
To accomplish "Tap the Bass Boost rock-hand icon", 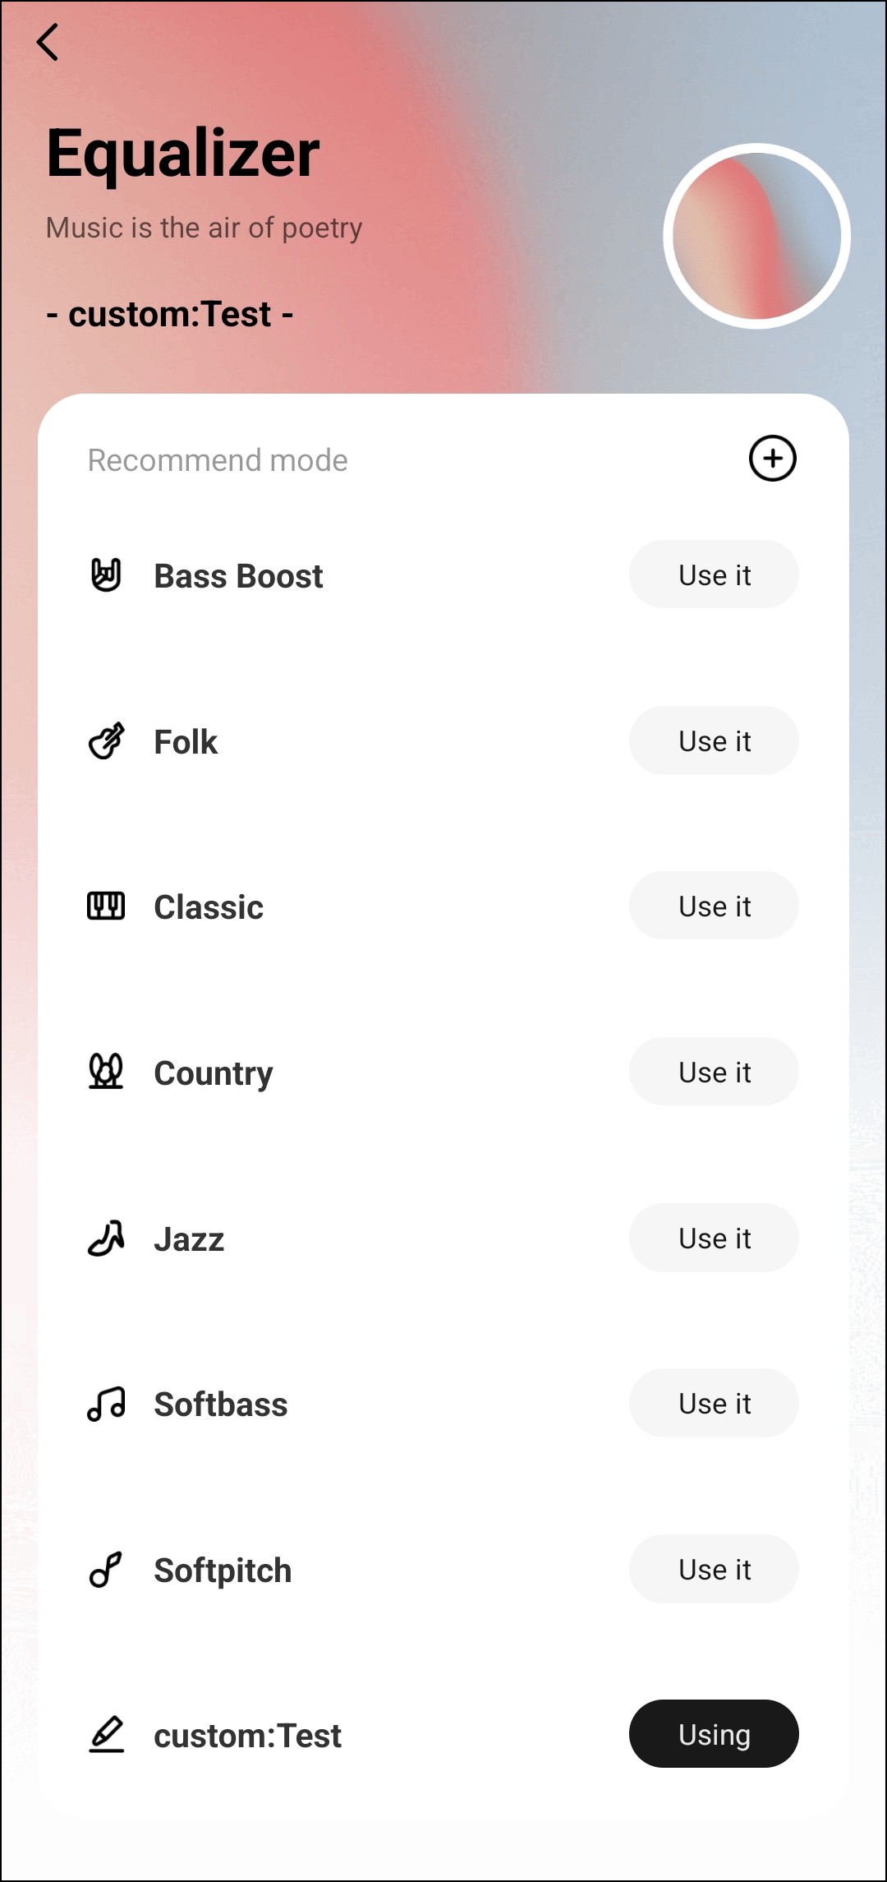I will point(106,575).
